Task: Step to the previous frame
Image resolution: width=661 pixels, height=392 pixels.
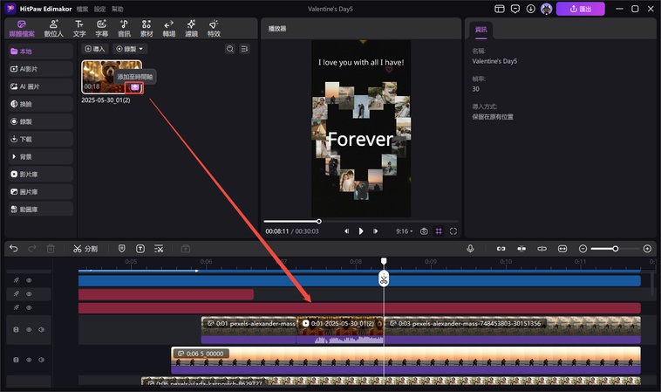Action: point(346,231)
